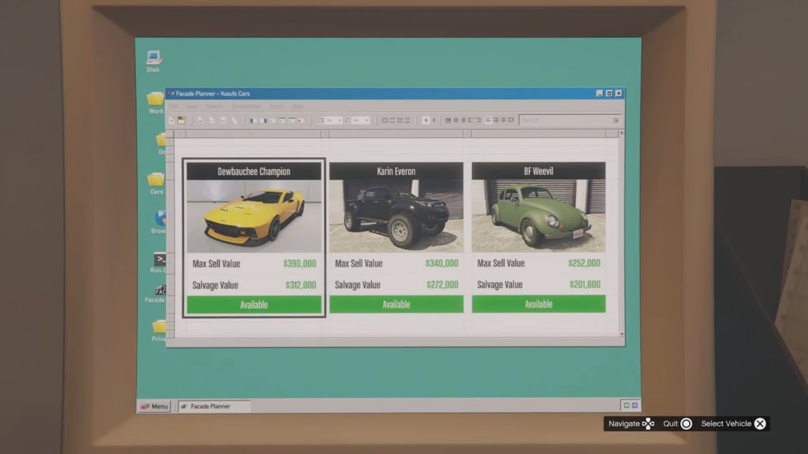808x454 pixels.
Task: Open the Search menu
Action: click(214, 106)
